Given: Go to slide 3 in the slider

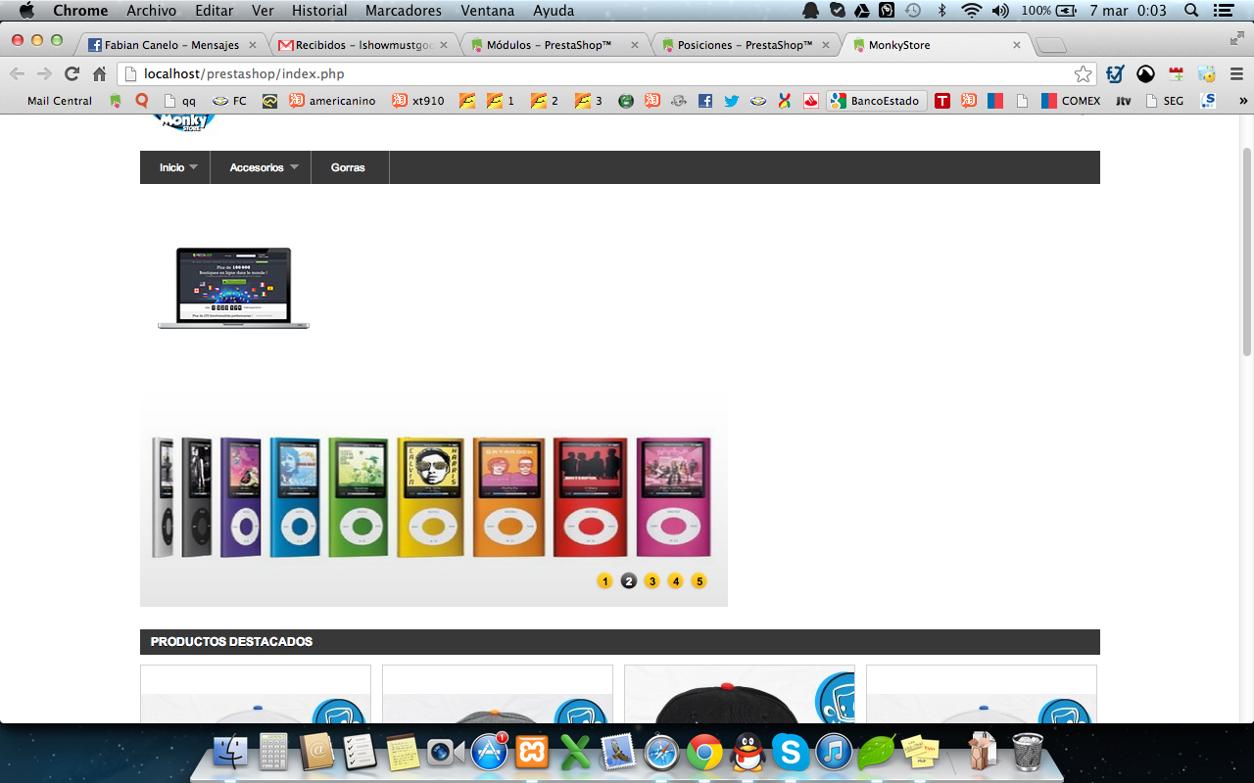Looking at the screenshot, I should point(652,581).
